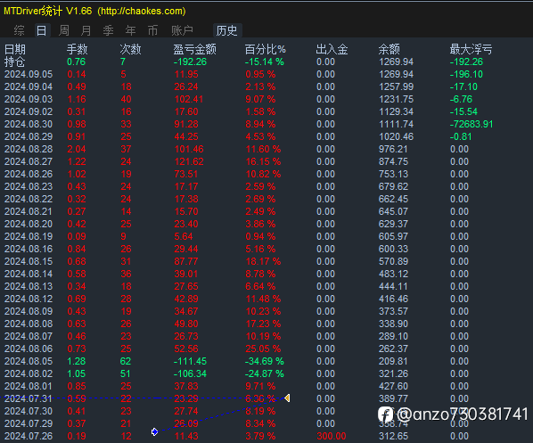Image resolution: width=533 pixels, height=443 pixels.
Task: Select date 2024.08.12 row
Action: pos(29,299)
